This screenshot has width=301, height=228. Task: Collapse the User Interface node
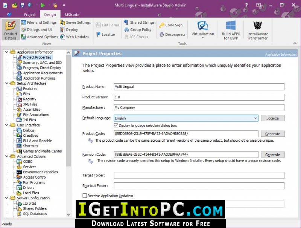coord(7,125)
